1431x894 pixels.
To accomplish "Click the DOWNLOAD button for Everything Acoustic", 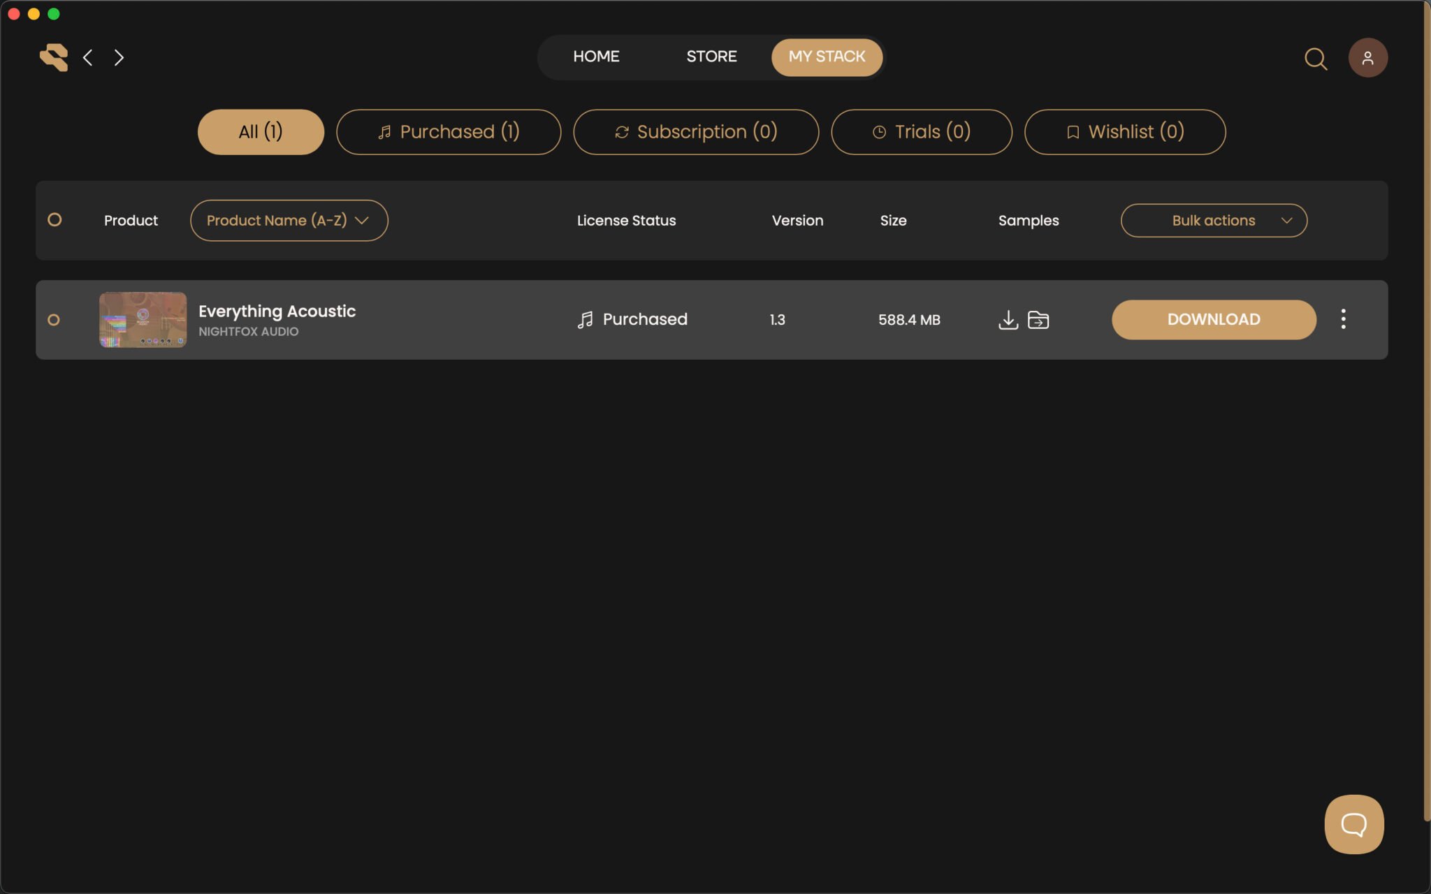I will pyautogui.click(x=1214, y=319).
